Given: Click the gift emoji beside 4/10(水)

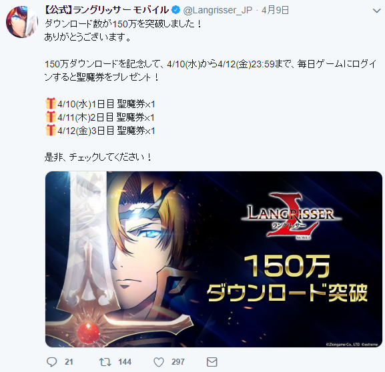Looking at the screenshot, I should tap(51, 103).
